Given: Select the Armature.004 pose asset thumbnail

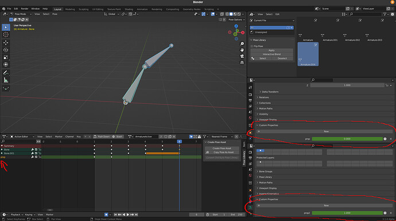Looking at the screenshot, I should (308, 54).
